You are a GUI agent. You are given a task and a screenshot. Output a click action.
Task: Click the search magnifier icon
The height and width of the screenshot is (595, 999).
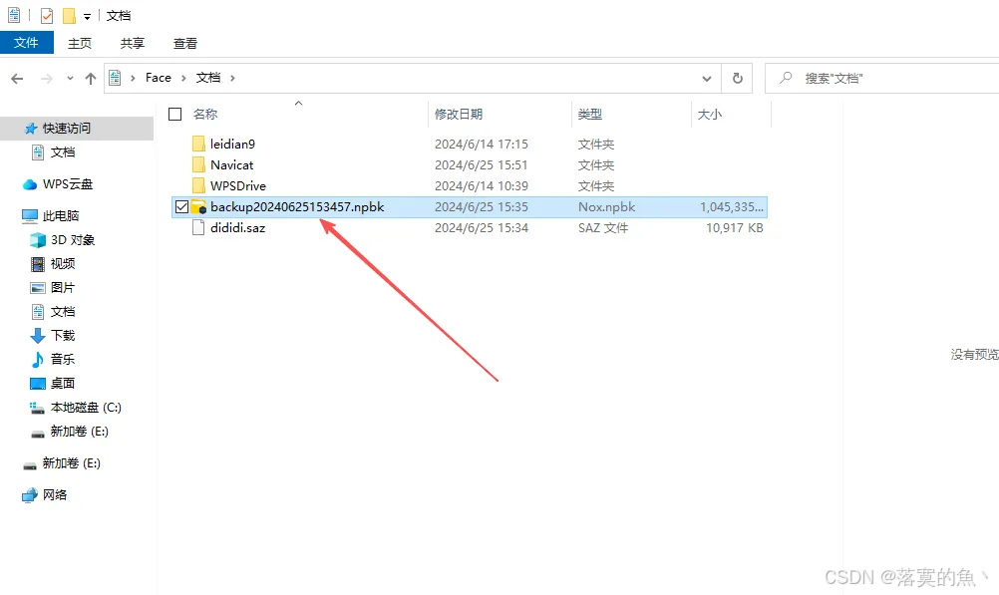tap(786, 78)
